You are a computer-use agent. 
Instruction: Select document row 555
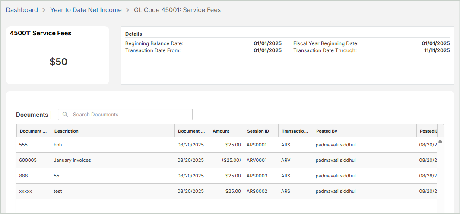click(x=23, y=145)
